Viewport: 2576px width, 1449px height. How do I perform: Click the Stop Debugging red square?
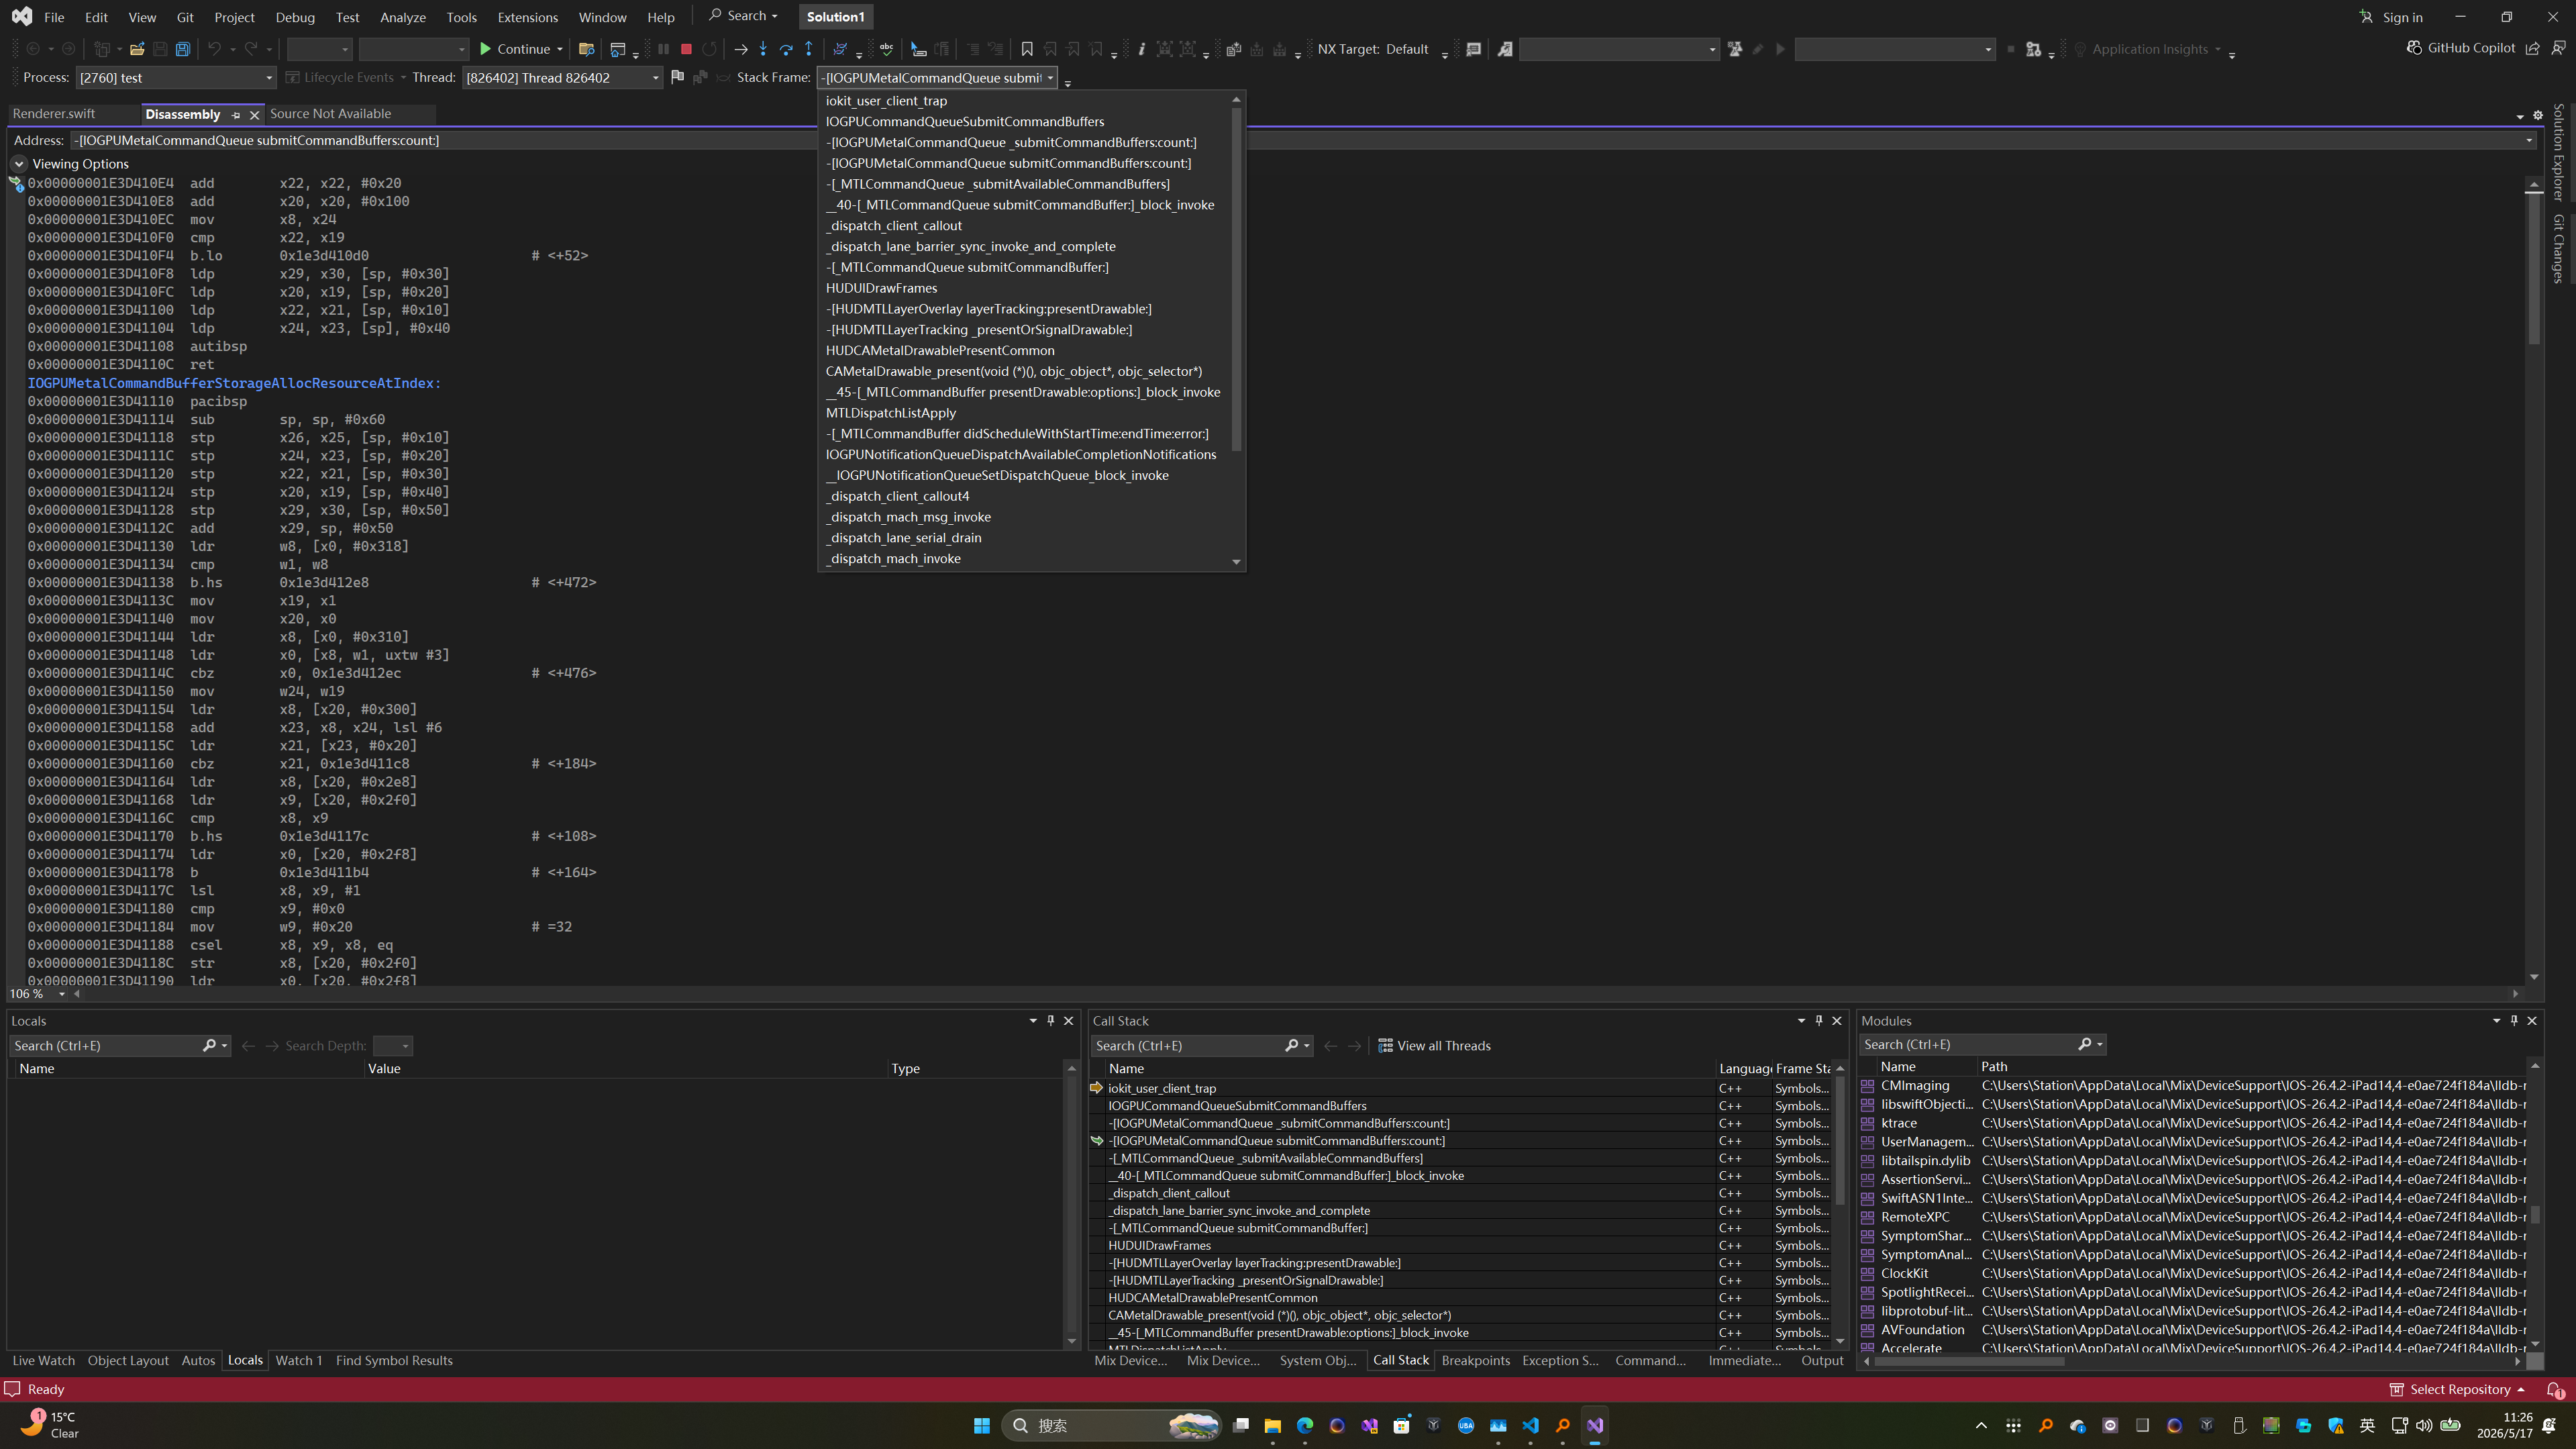click(686, 49)
